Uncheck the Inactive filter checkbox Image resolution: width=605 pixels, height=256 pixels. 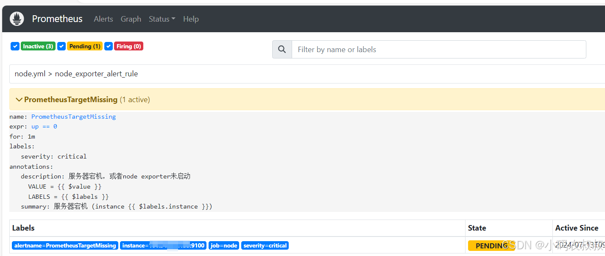click(15, 46)
